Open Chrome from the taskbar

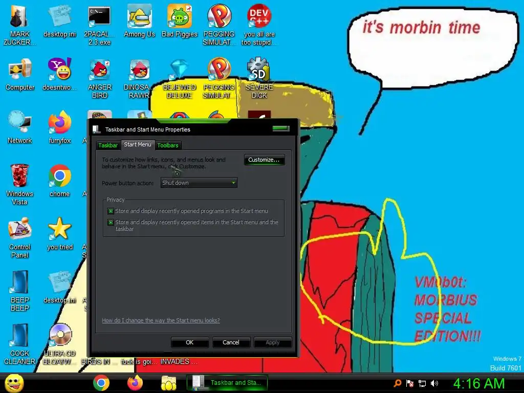(x=101, y=383)
